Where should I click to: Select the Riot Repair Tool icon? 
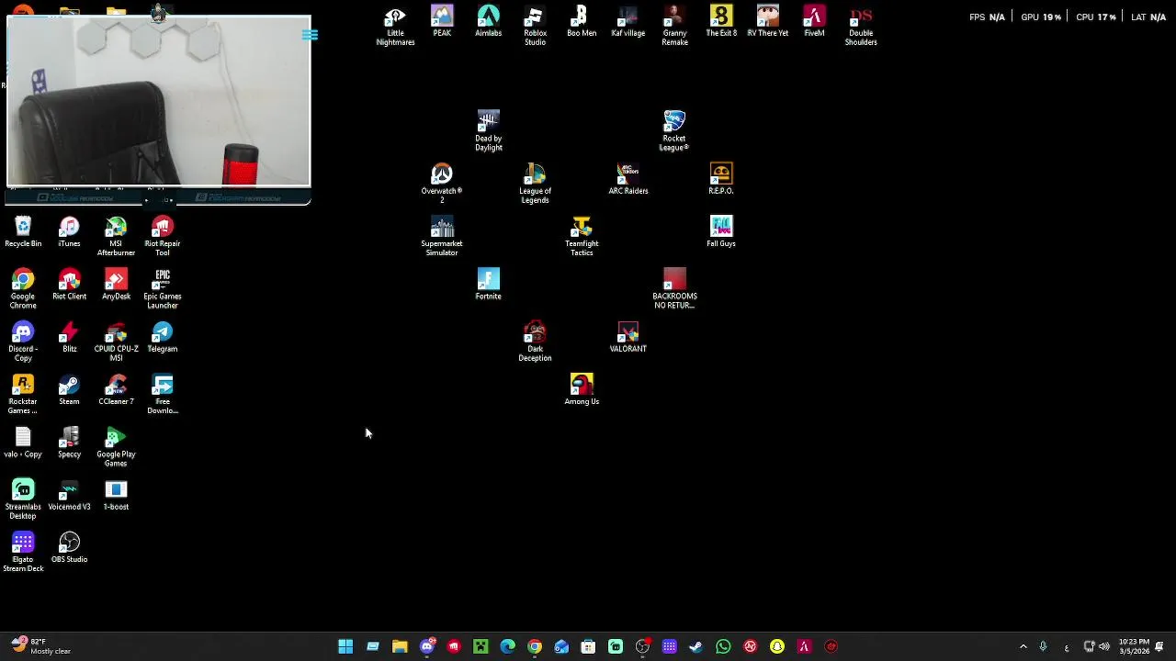[x=162, y=237]
